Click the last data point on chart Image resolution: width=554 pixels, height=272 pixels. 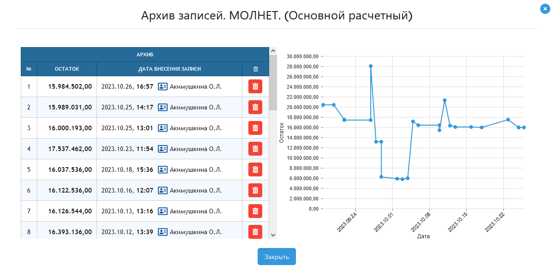(x=524, y=127)
